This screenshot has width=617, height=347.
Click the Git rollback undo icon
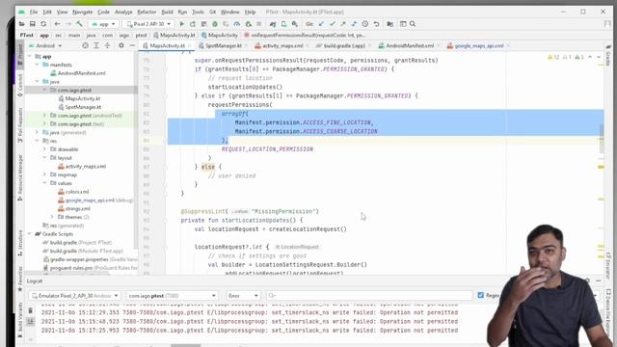(376, 24)
